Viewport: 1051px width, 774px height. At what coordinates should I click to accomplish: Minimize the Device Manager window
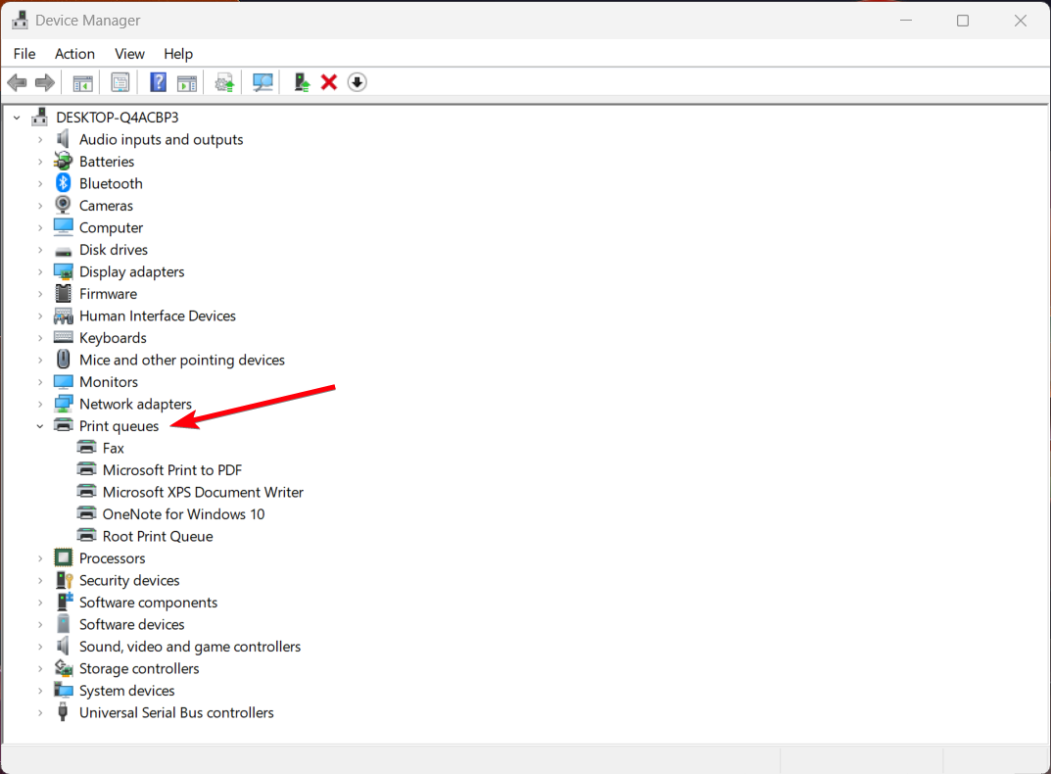click(906, 21)
